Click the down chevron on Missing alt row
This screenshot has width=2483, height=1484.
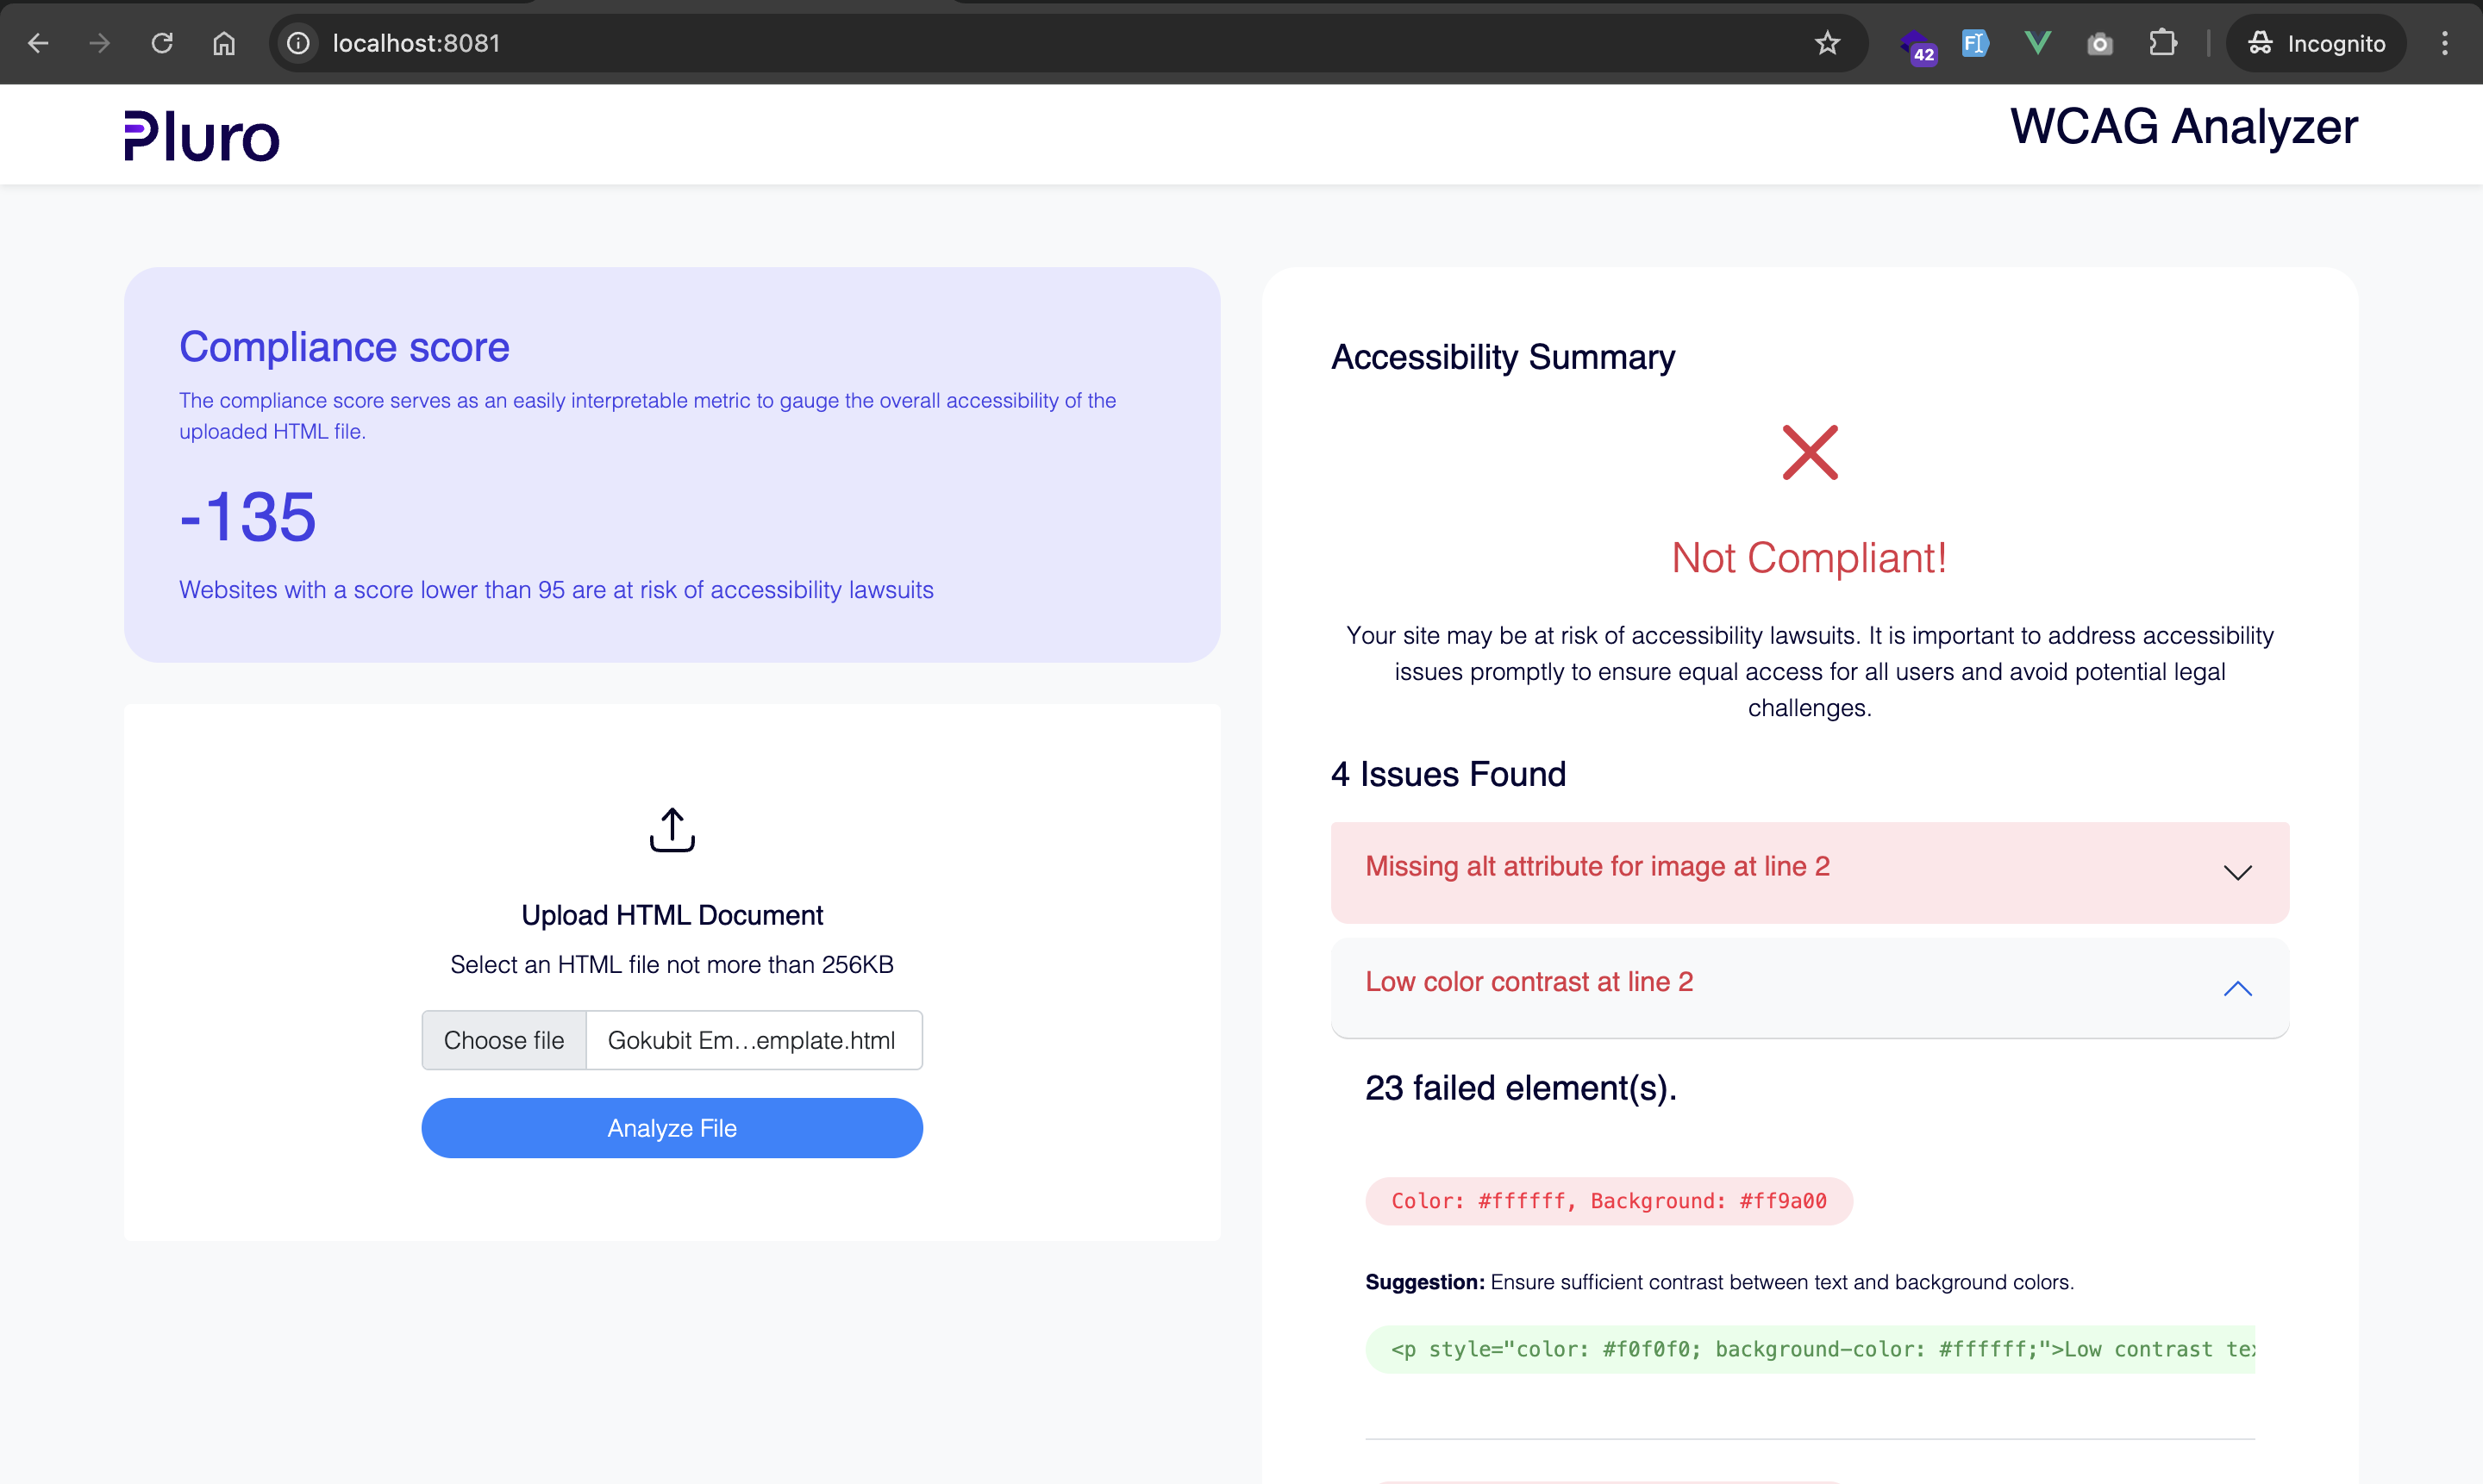pyautogui.click(x=2237, y=873)
